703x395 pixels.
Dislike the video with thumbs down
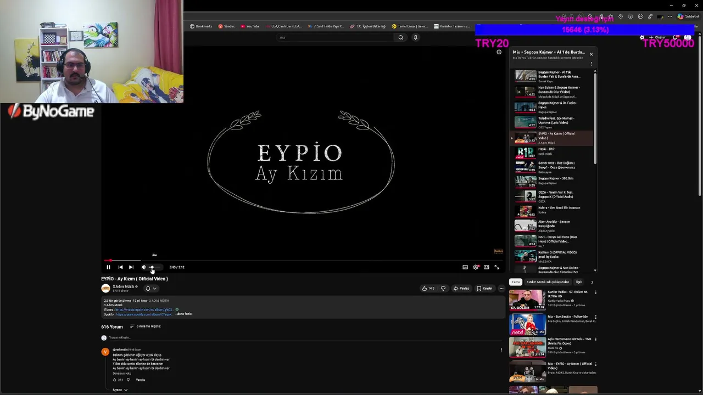point(443,289)
